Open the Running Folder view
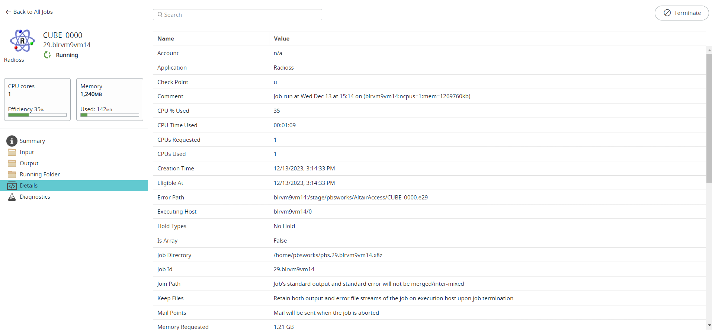 (x=40, y=174)
